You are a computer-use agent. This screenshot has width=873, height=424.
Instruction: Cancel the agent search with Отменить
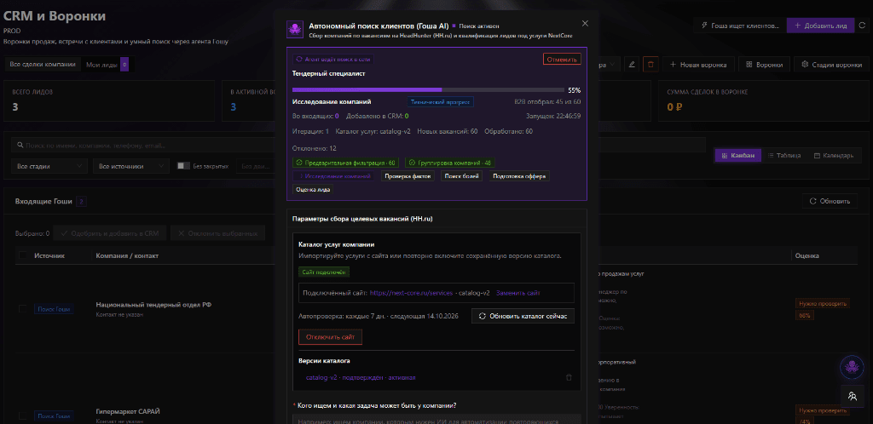pyautogui.click(x=562, y=59)
